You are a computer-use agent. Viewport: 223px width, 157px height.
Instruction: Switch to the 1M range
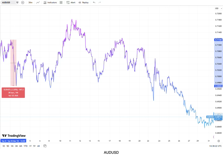tap(12, 146)
